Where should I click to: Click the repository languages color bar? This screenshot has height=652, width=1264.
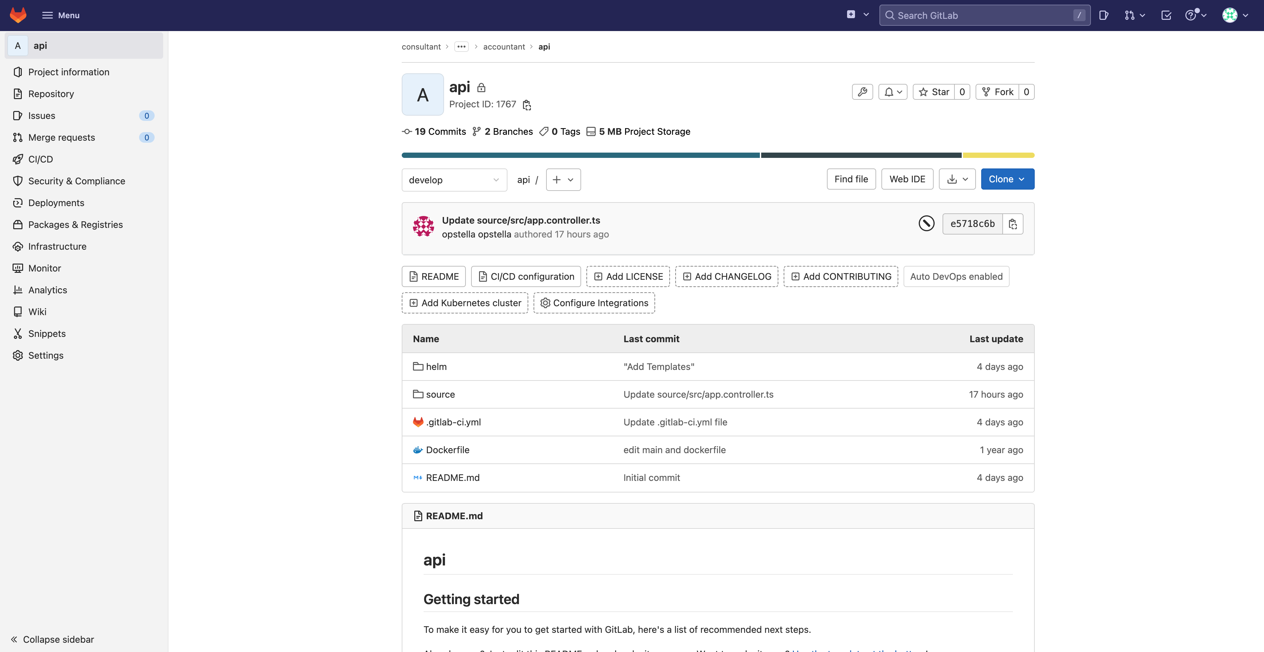coord(717,155)
